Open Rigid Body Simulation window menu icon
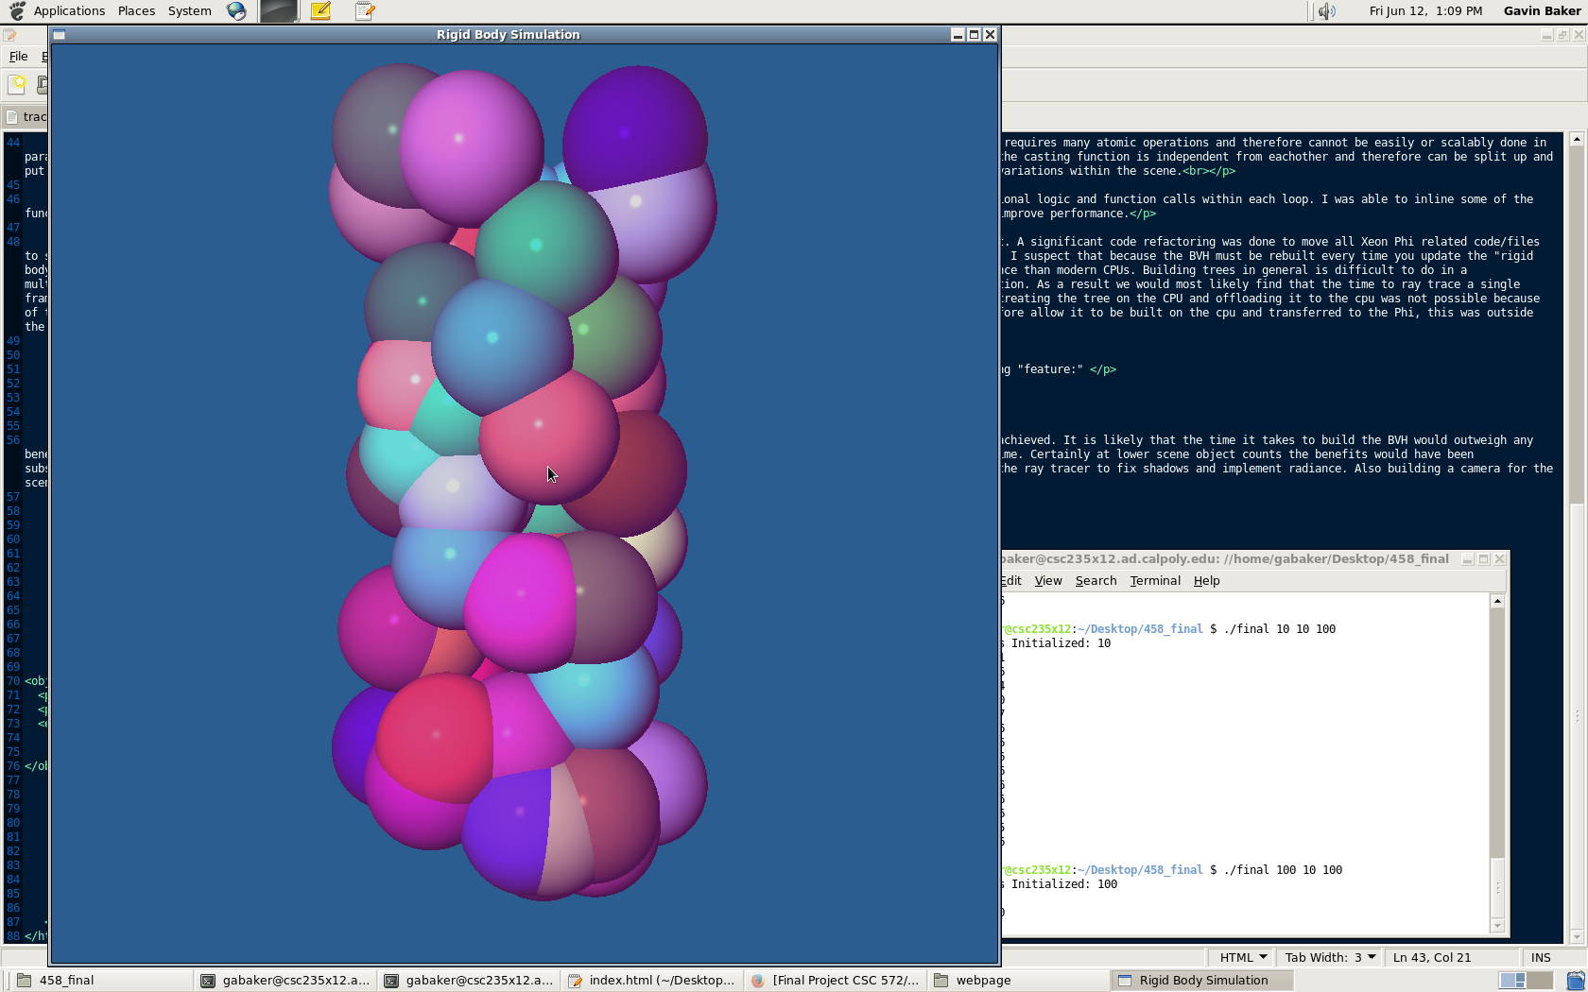The height and width of the screenshot is (992, 1588). coord(59,35)
